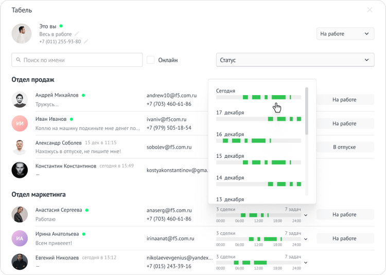Click the pencil icon next to status text
This screenshot has width=386, height=275.
pyautogui.click(x=77, y=34)
